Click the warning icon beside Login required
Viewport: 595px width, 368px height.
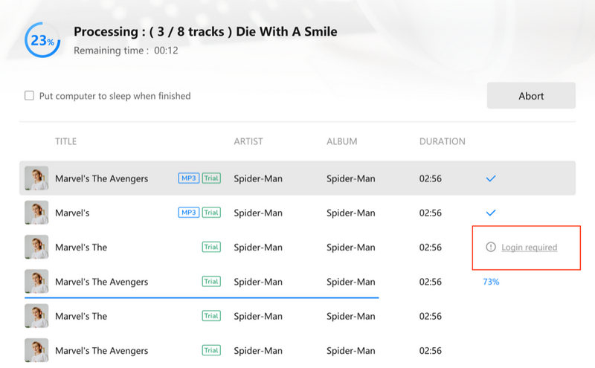490,248
